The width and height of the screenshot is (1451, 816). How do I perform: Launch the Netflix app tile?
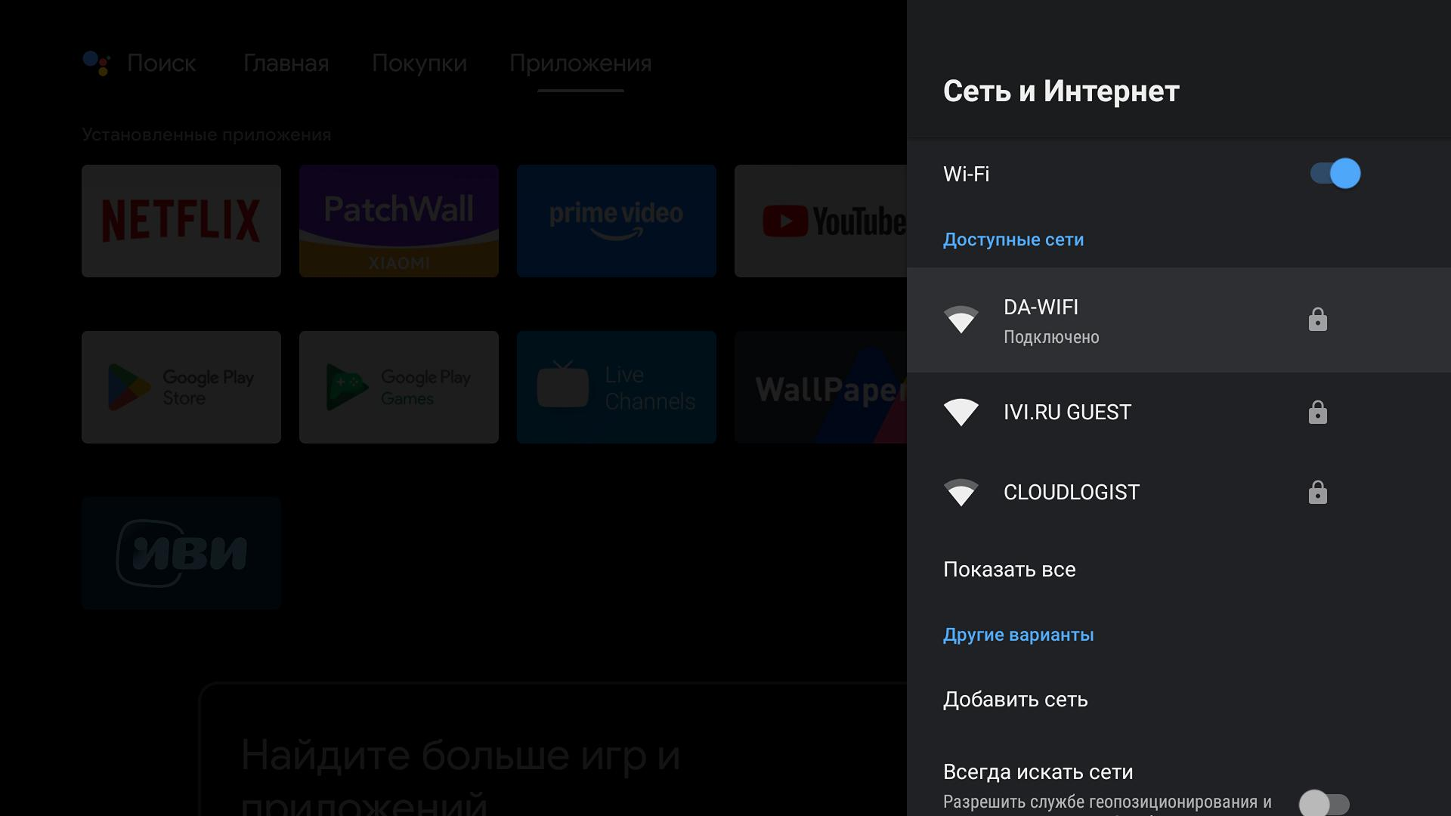pyautogui.click(x=181, y=221)
